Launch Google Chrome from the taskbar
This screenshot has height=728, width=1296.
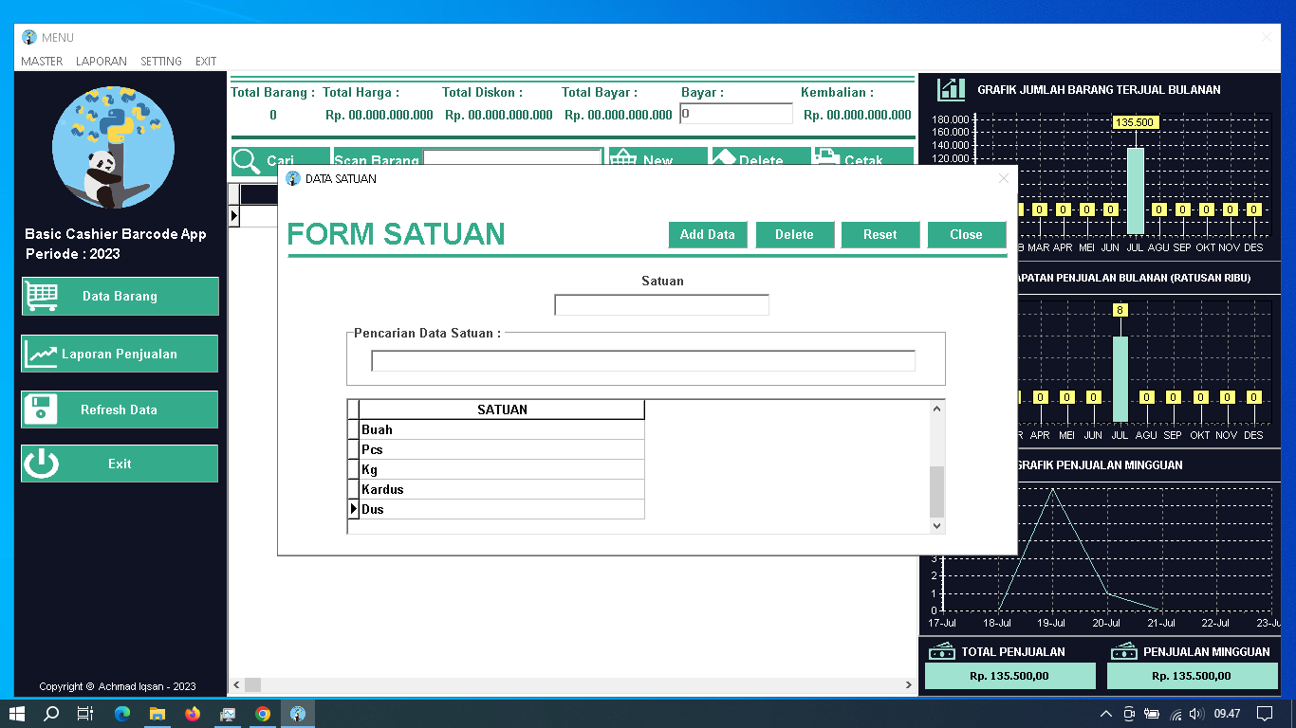(x=263, y=713)
